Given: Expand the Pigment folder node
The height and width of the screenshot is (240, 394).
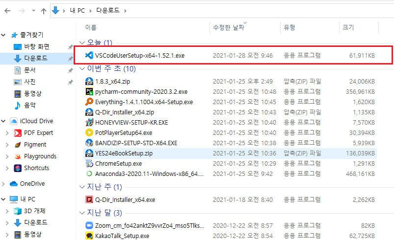Looking at the screenshot, I should pyautogui.click(x=7, y=145).
